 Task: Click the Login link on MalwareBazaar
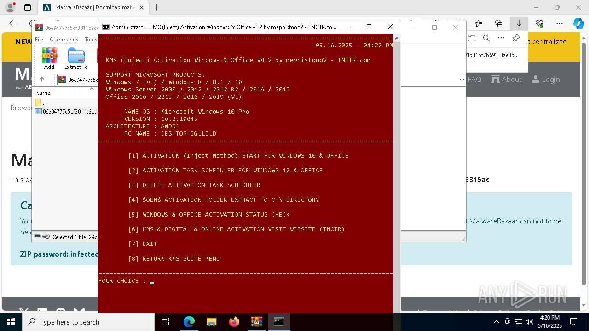tap(546, 80)
